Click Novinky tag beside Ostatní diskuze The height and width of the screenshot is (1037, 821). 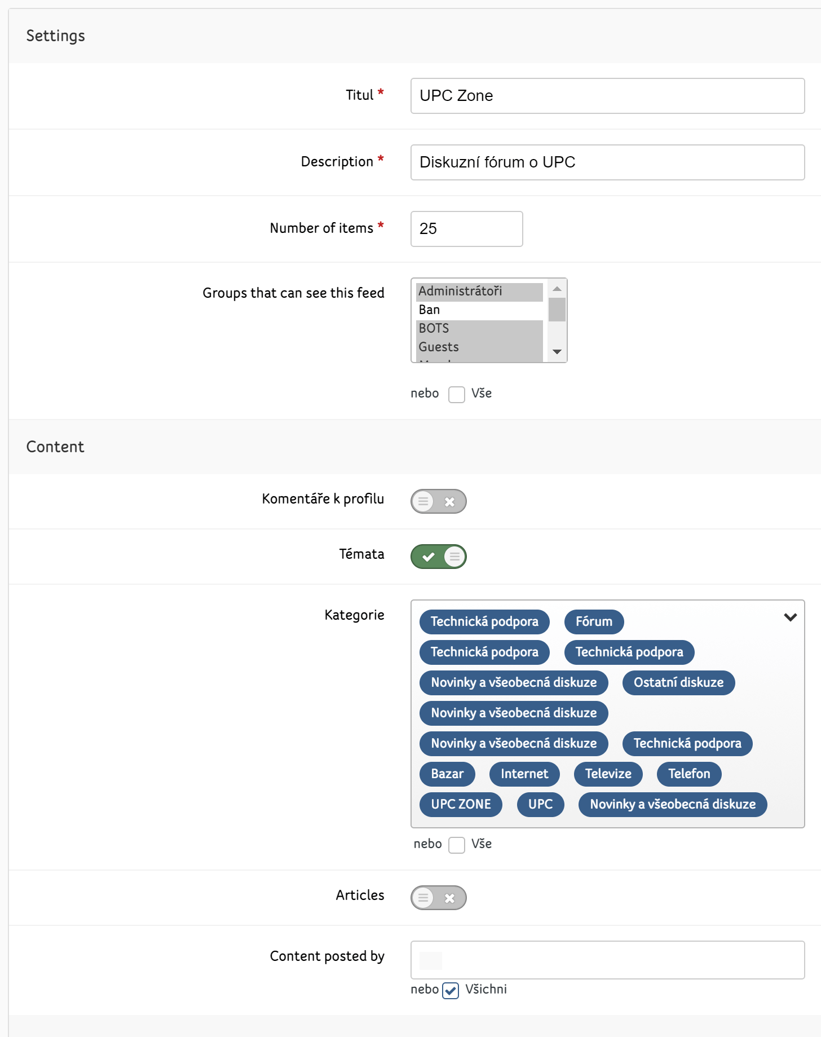point(514,683)
